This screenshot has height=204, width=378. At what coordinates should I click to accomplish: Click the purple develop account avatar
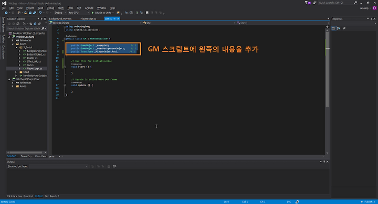(x=375, y=8)
